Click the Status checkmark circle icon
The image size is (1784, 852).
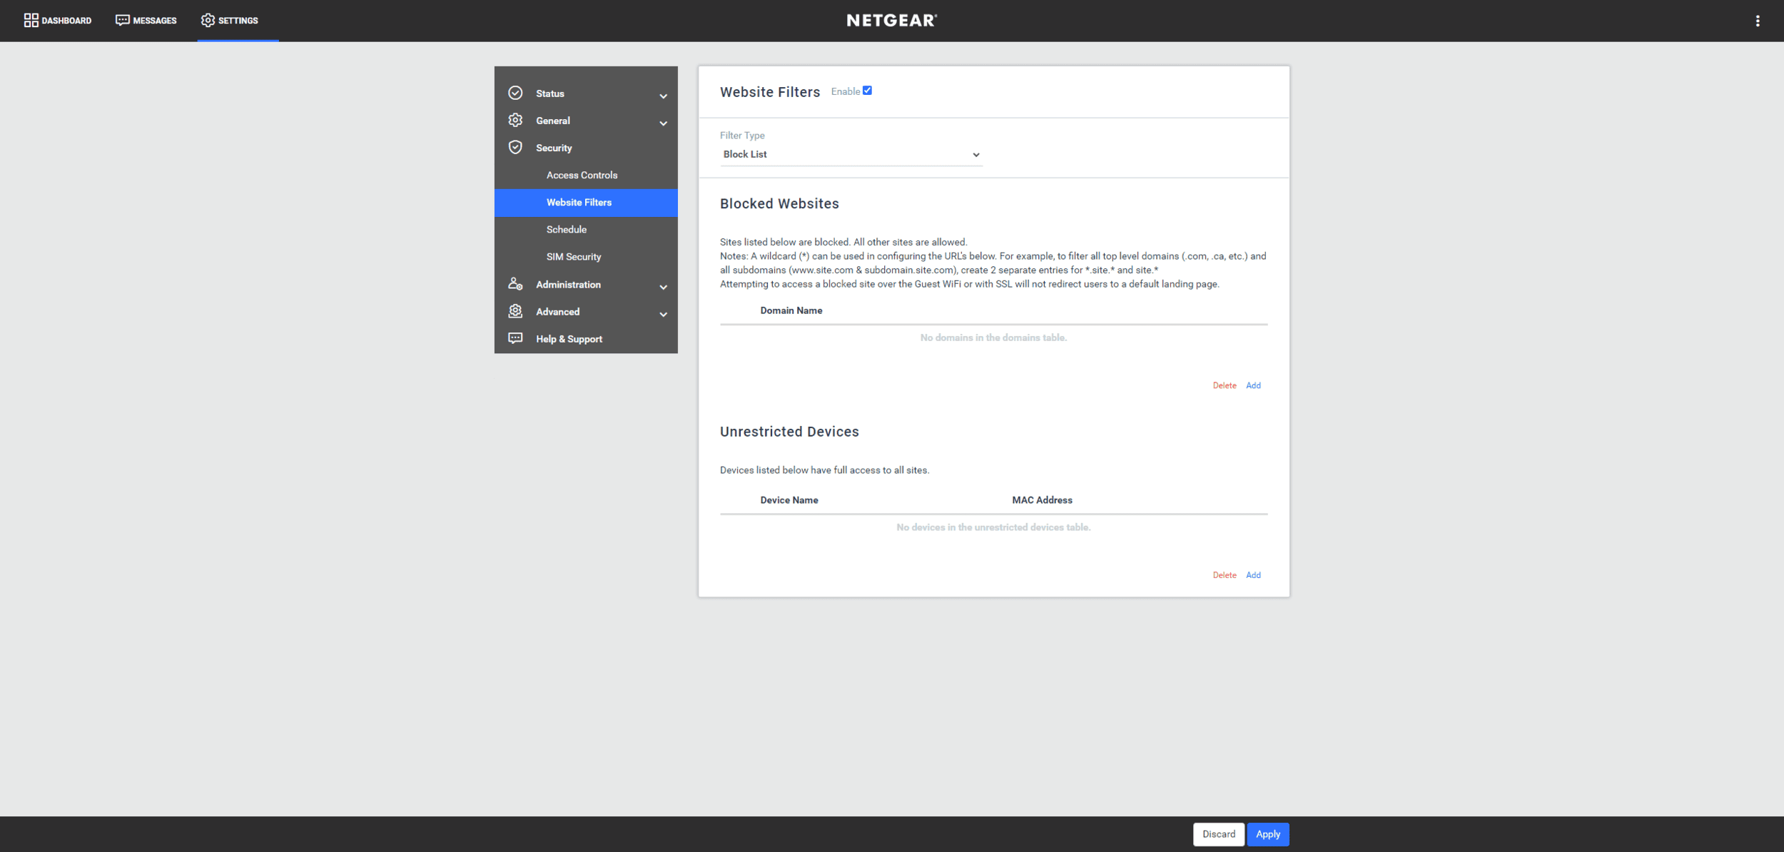tap(515, 93)
